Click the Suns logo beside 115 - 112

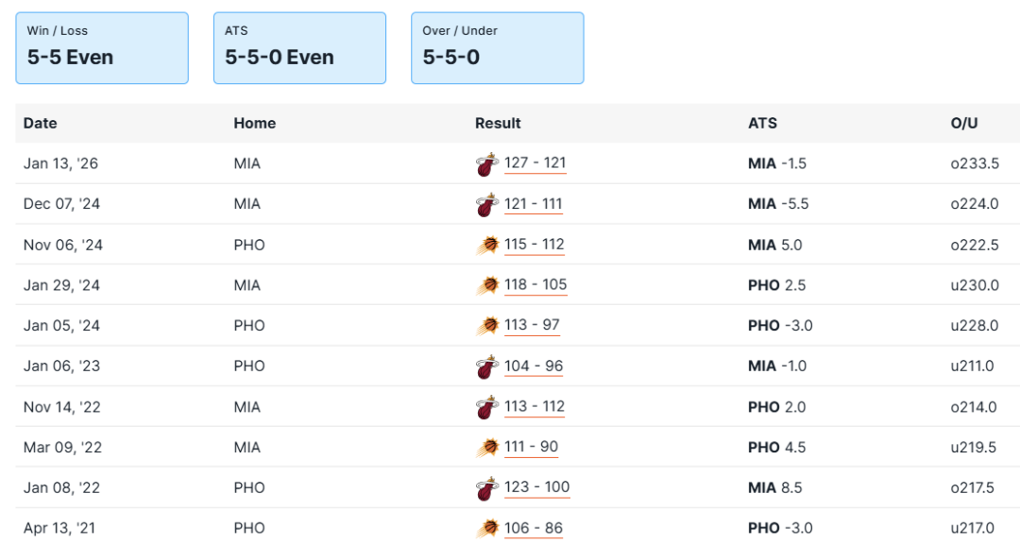(x=486, y=246)
